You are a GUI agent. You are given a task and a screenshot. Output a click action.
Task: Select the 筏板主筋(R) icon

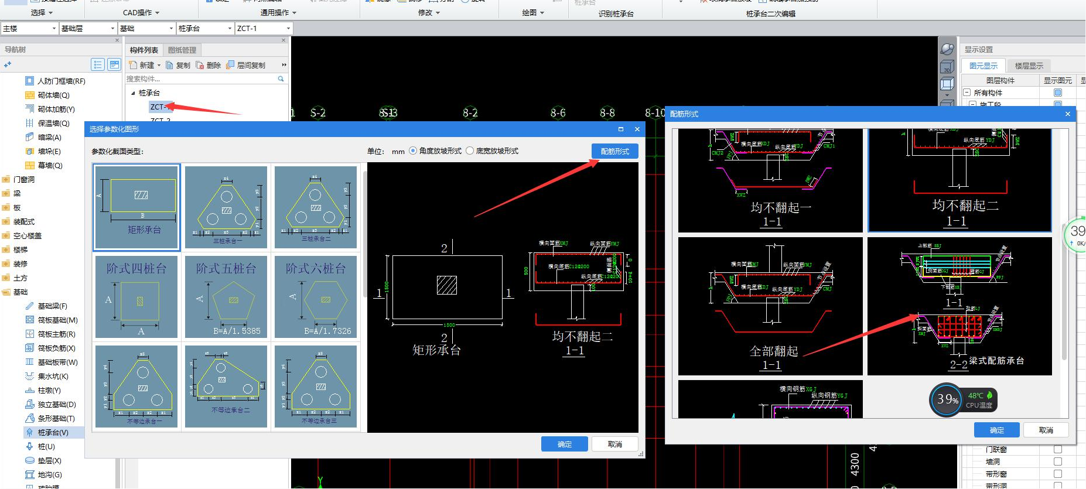pyautogui.click(x=30, y=334)
